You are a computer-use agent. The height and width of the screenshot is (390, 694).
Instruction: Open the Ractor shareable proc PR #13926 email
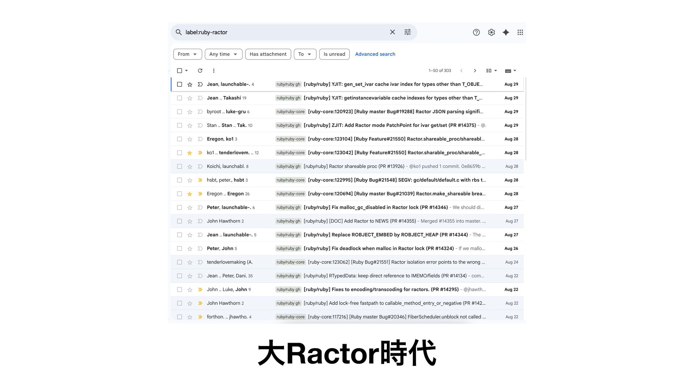347,166
